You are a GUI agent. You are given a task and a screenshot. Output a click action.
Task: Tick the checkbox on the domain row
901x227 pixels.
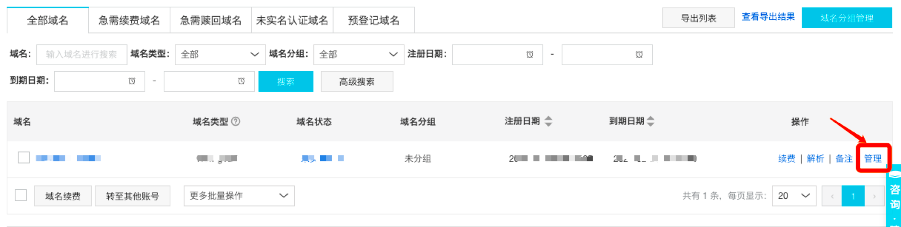click(x=23, y=158)
